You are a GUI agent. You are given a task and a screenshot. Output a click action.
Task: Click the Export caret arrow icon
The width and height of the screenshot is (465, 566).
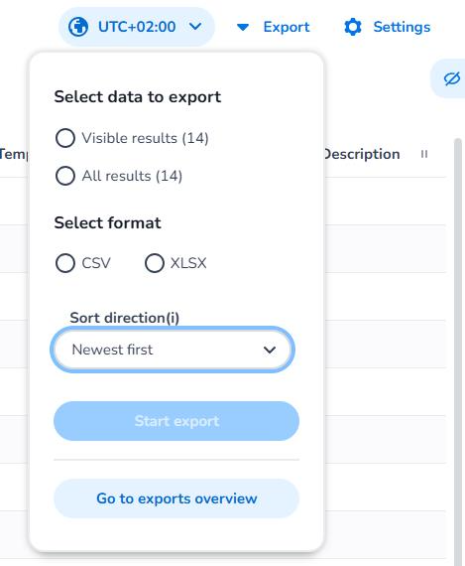[x=243, y=27]
